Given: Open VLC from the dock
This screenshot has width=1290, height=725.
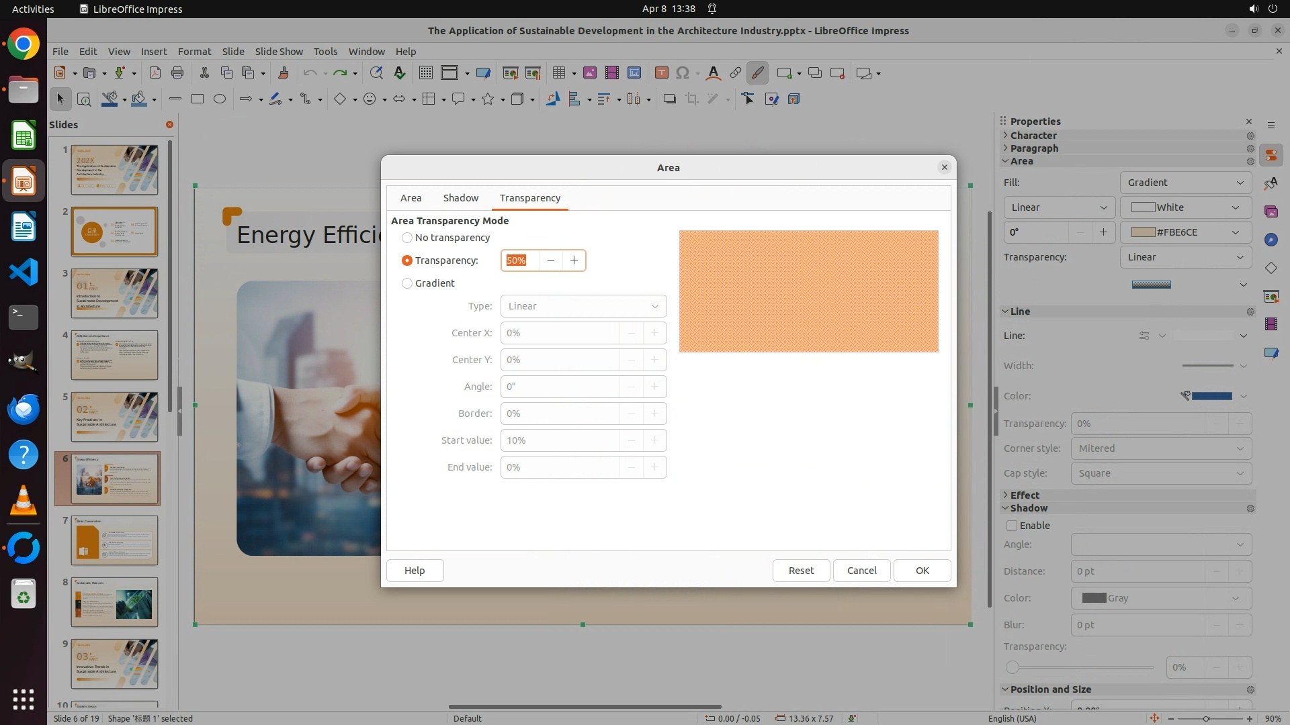Looking at the screenshot, I should tap(24, 501).
